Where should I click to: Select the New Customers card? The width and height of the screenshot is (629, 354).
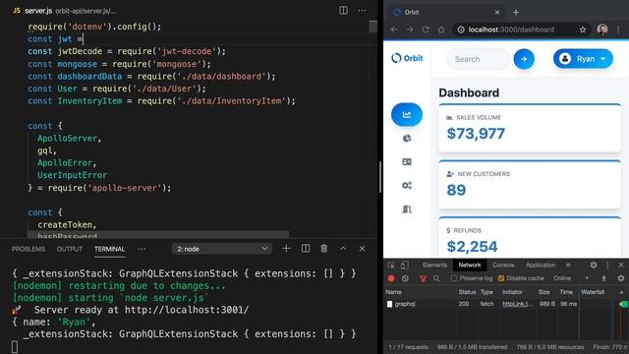(x=530, y=185)
